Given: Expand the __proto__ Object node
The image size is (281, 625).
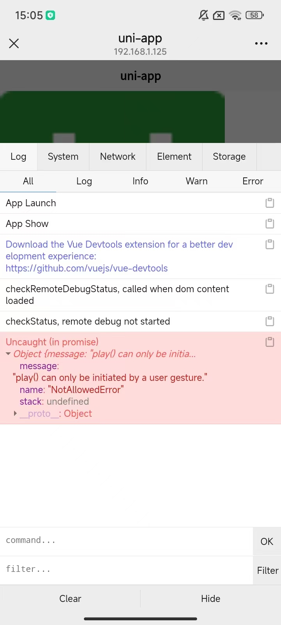Looking at the screenshot, I should click(x=15, y=413).
